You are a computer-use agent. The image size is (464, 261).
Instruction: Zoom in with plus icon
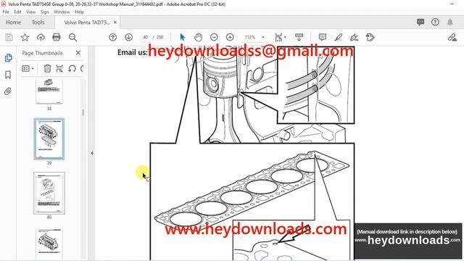tap(230, 37)
